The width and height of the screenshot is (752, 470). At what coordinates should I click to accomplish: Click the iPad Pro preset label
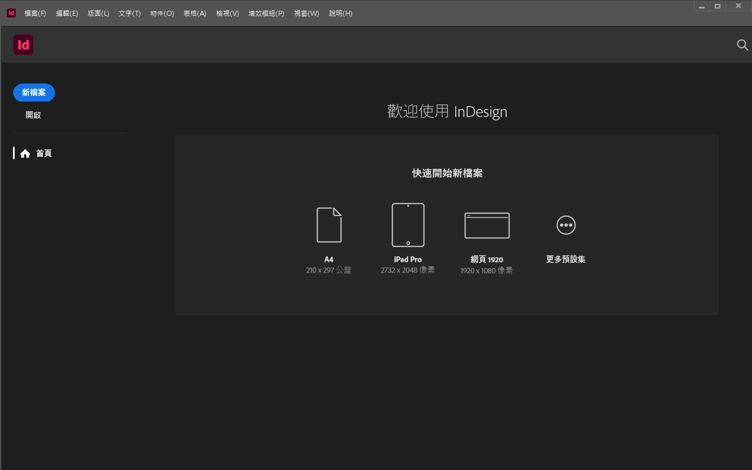tap(408, 260)
